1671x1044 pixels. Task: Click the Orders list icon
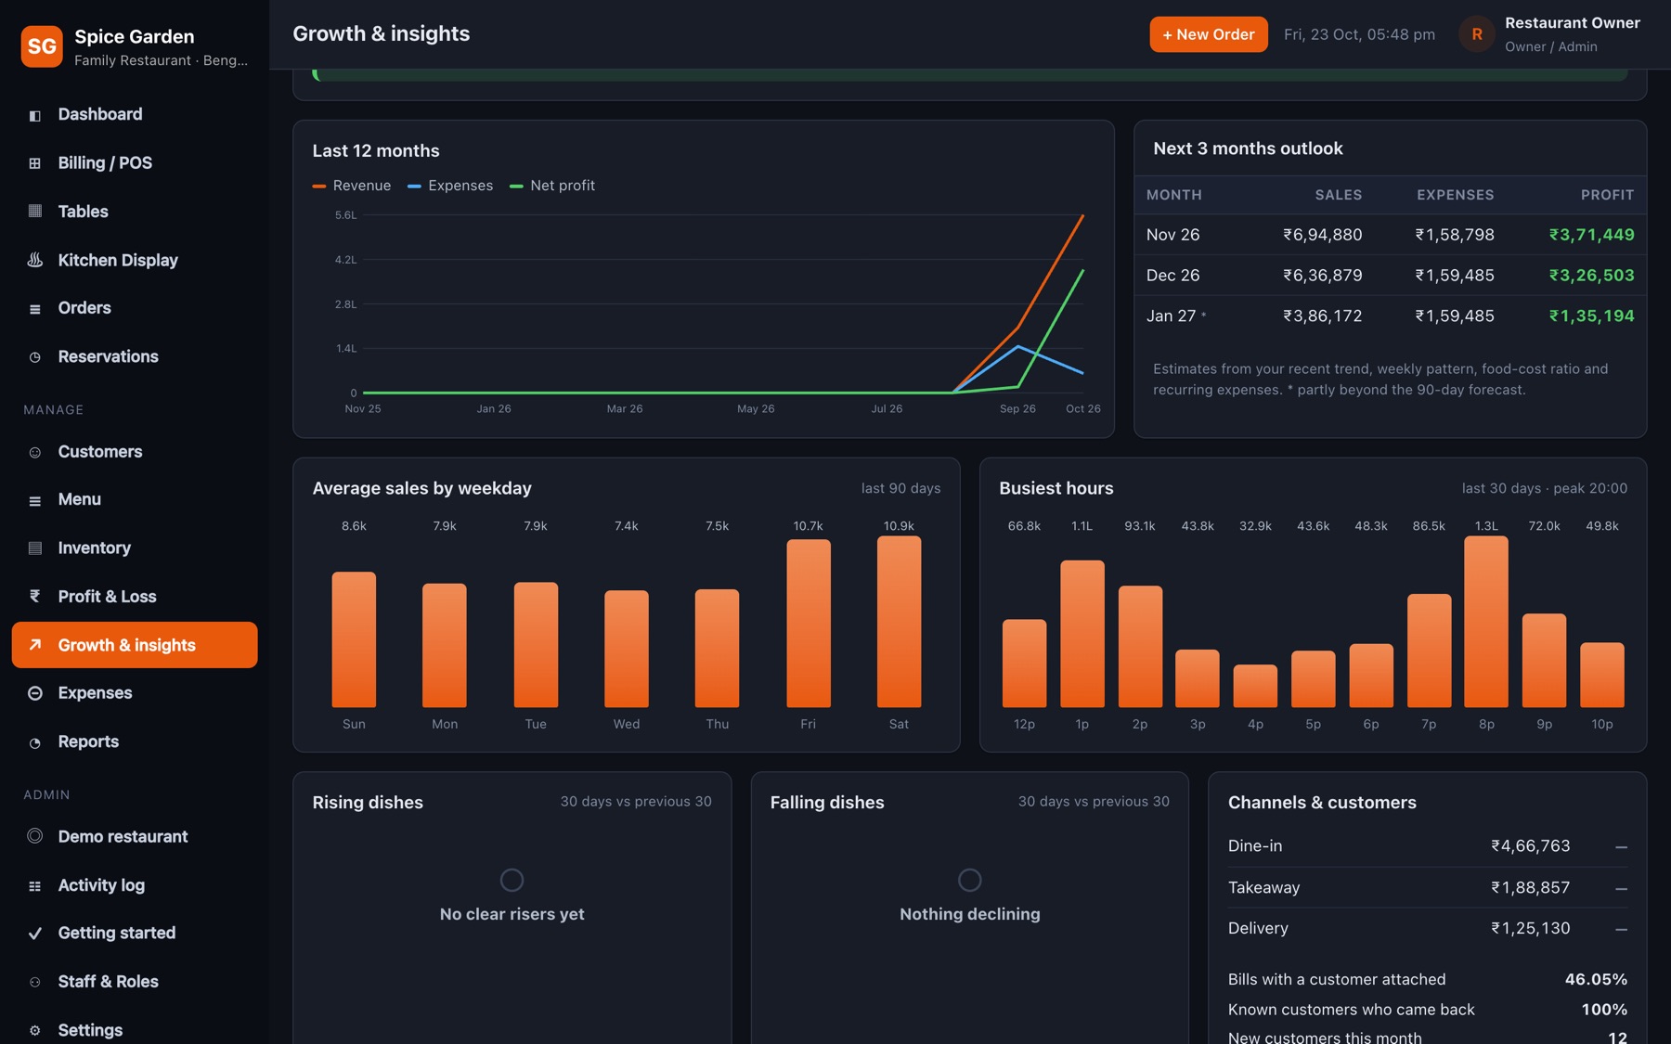pyautogui.click(x=34, y=308)
